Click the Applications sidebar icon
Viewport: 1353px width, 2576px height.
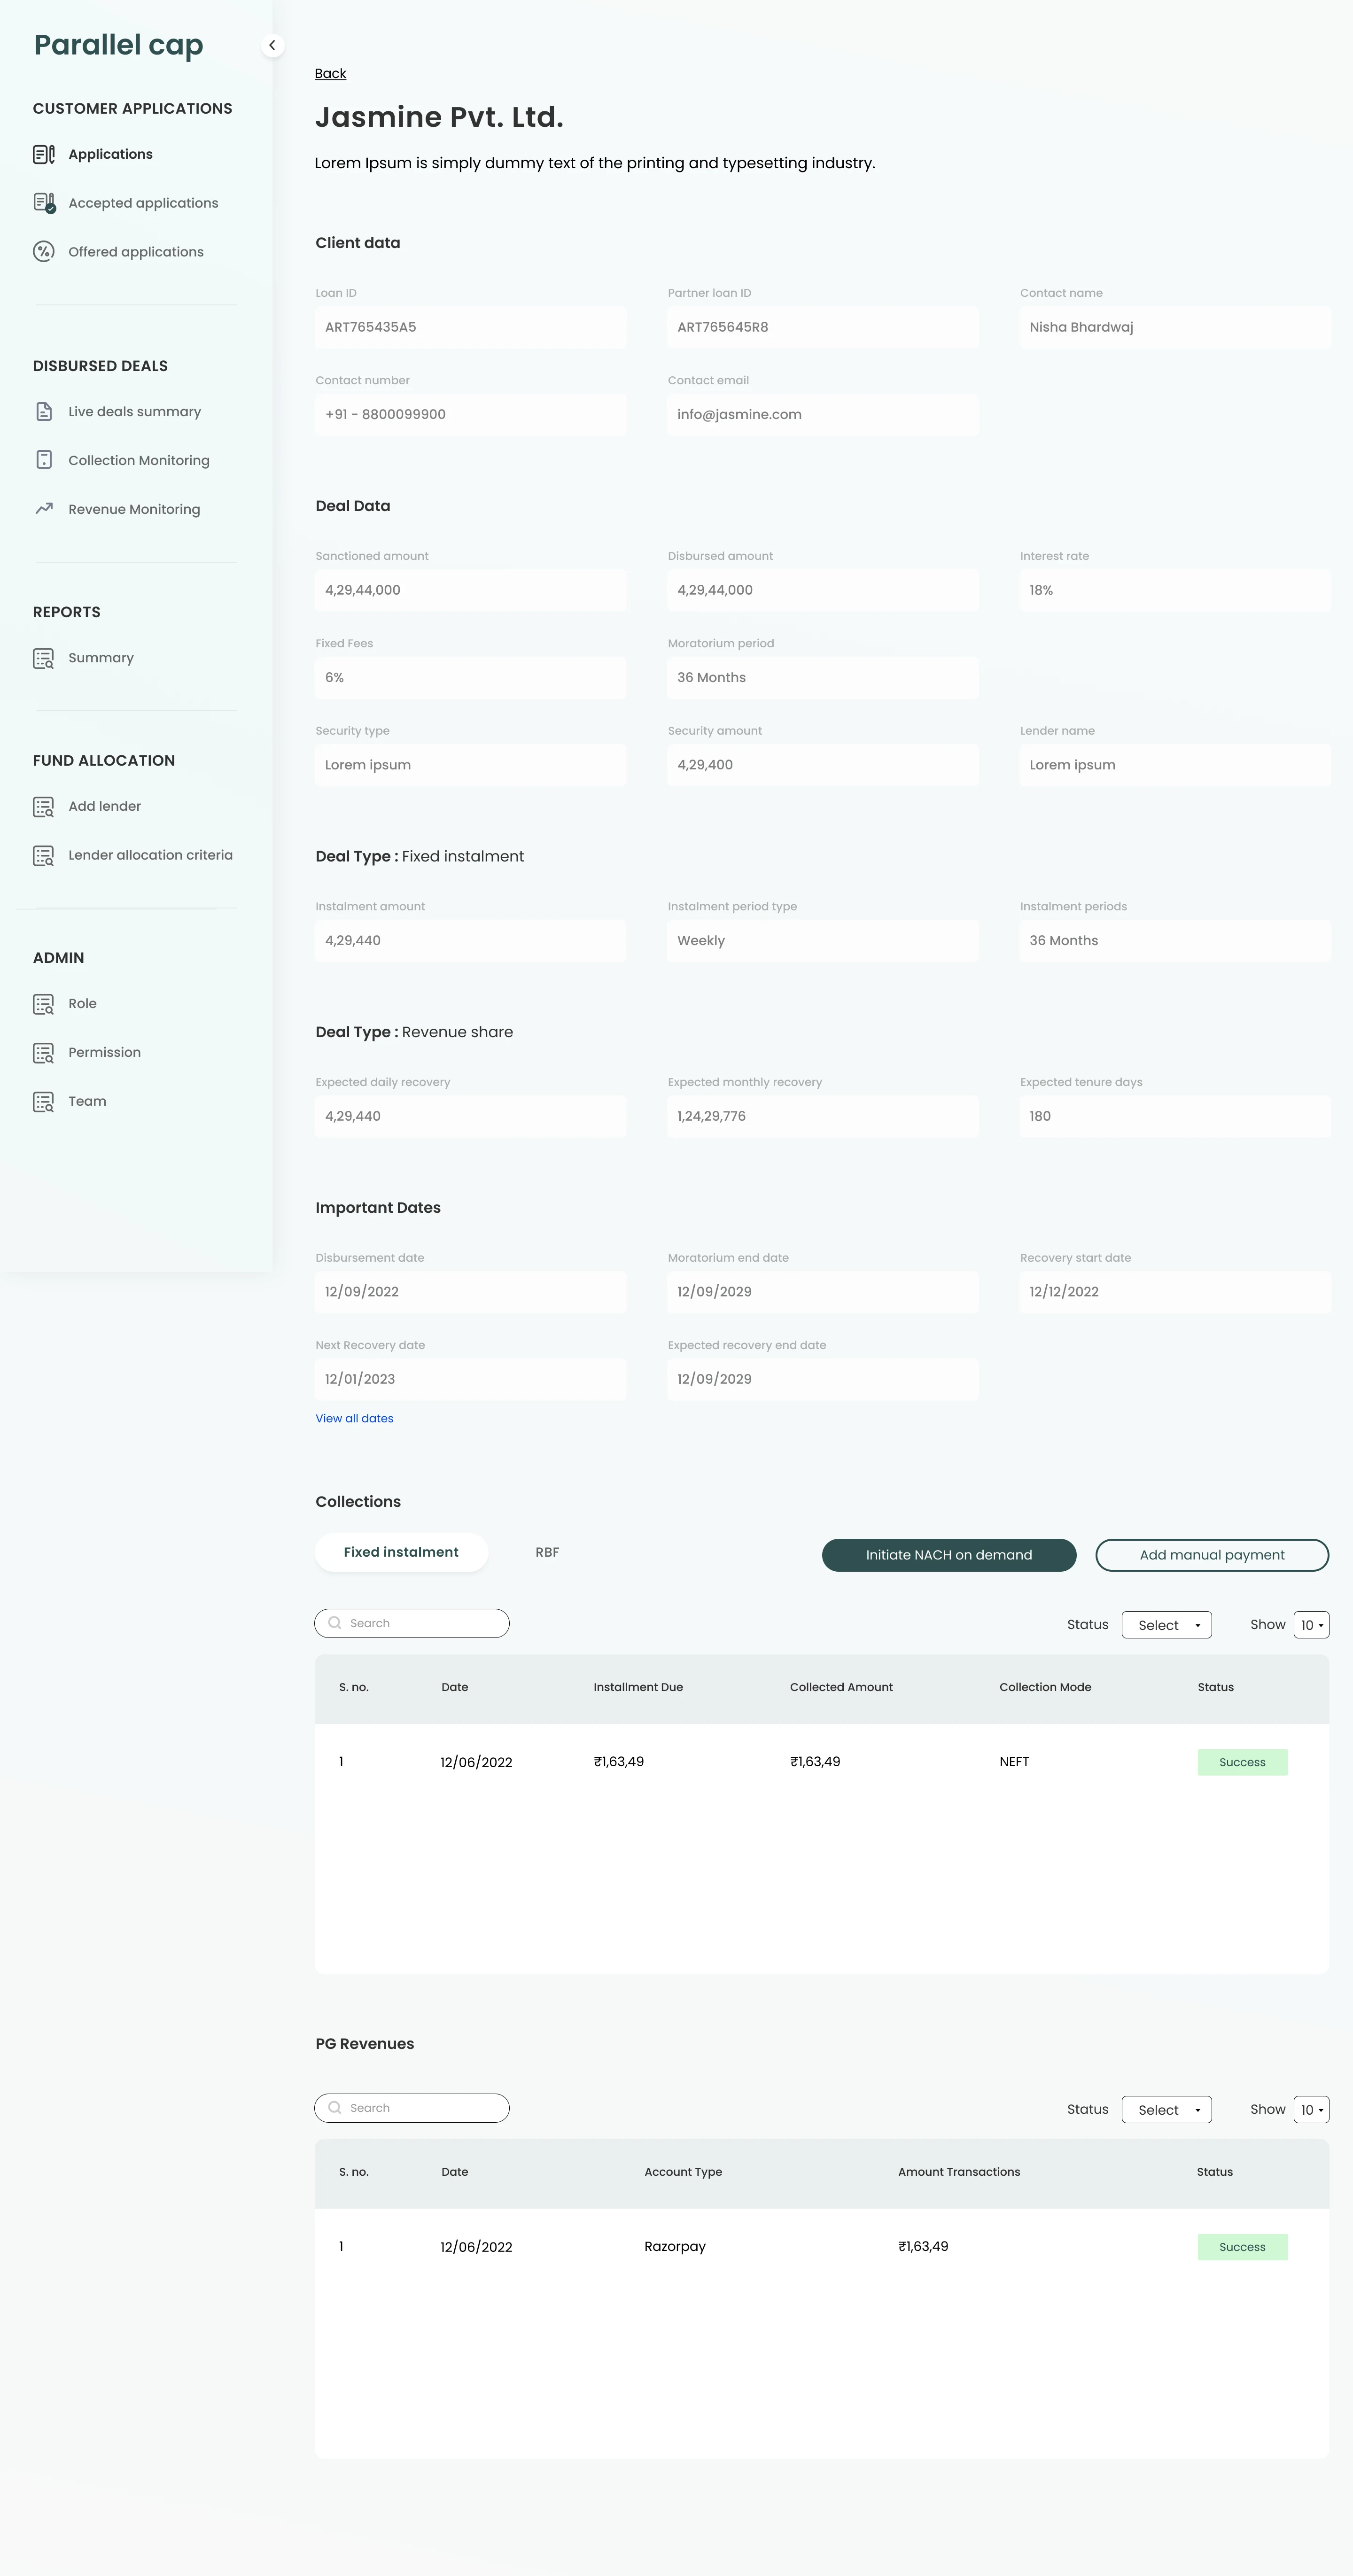click(x=44, y=154)
